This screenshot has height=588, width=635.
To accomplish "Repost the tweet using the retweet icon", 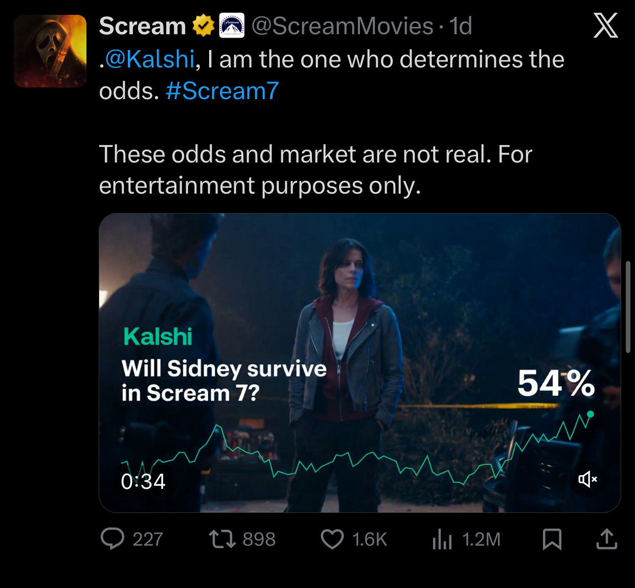I will tap(222, 539).
